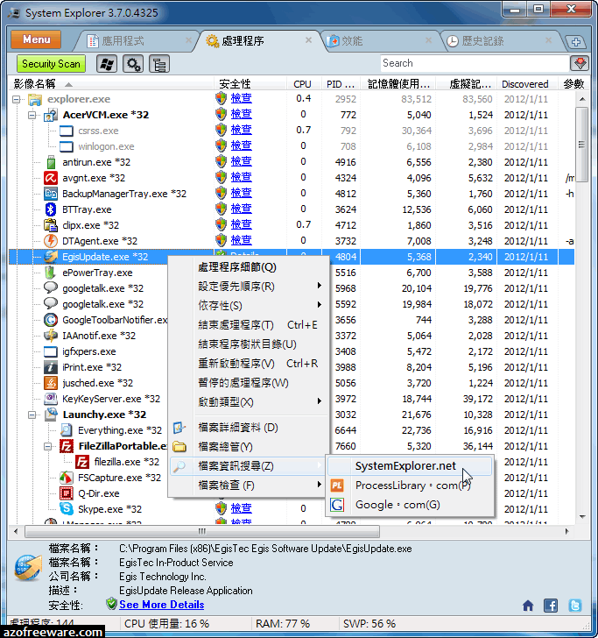Click the vertical scrollbar down arrow
This screenshot has width=598, height=638.
pos(582,517)
